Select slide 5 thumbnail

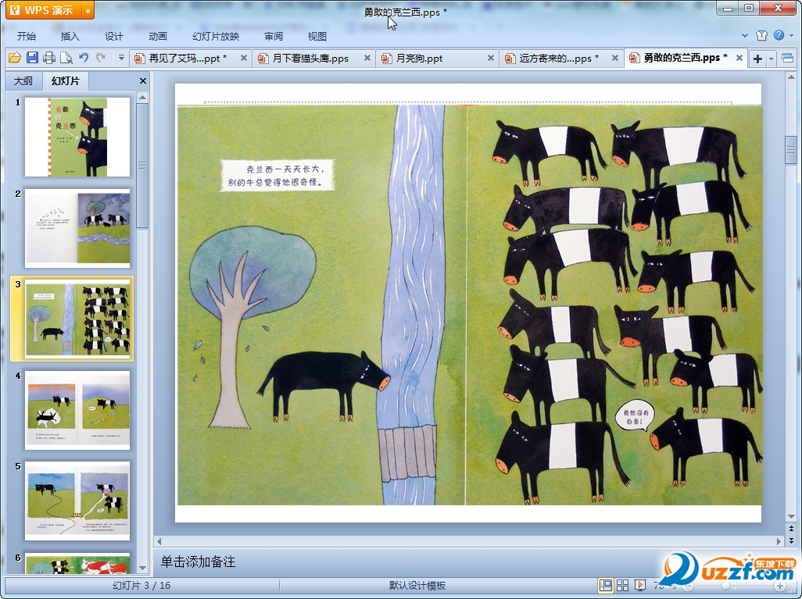click(77, 501)
